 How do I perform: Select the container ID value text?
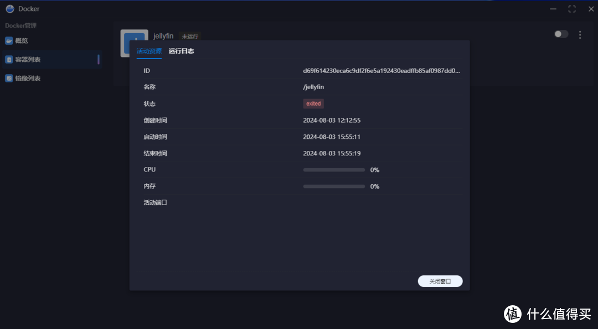click(x=382, y=71)
